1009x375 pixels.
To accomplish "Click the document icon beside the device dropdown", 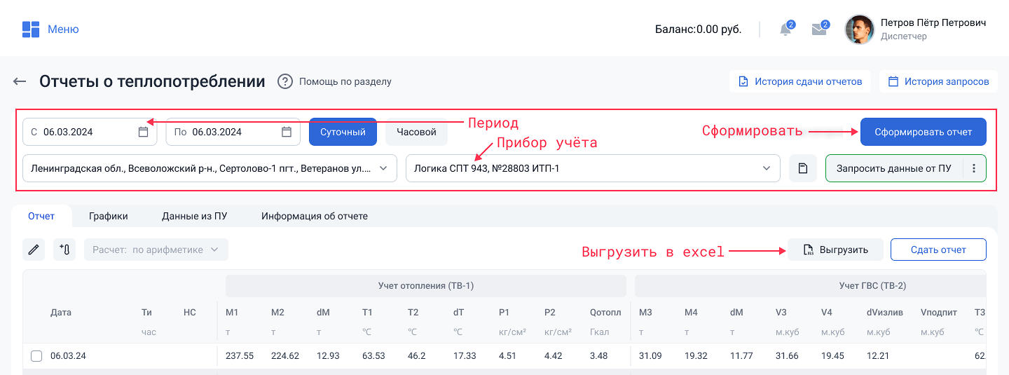I will (x=803, y=168).
